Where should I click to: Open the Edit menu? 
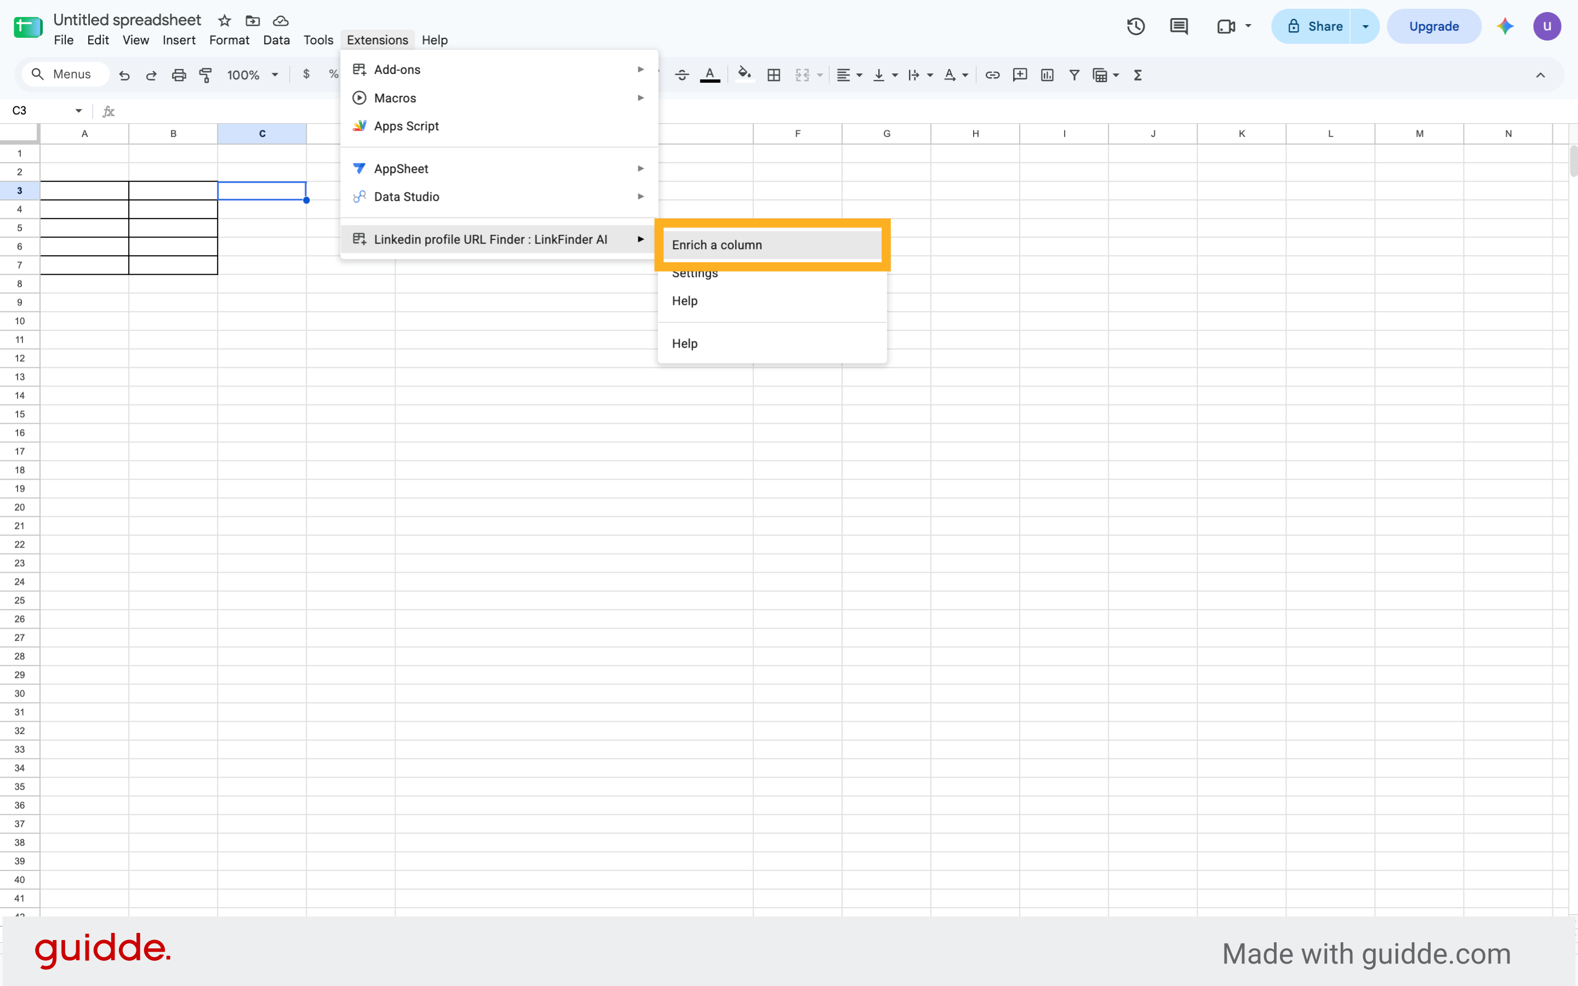(98, 40)
